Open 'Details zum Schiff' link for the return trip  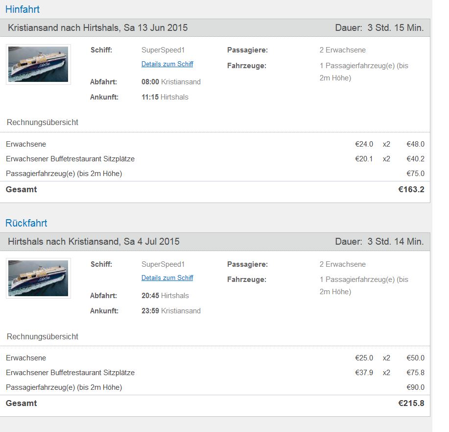click(x=167, y=278)
